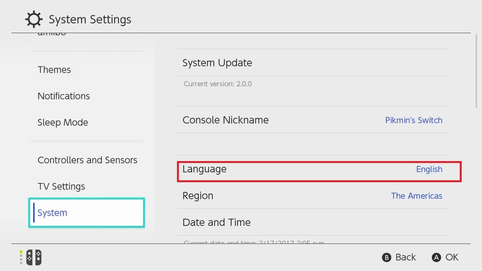Select Controllers and Sensors settings
Screen dimensions: 482x271
[87, 160]
